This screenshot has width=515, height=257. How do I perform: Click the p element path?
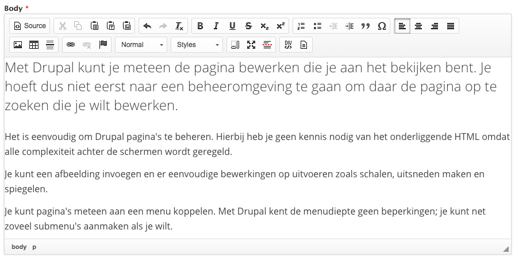click(x=34, y=247)
